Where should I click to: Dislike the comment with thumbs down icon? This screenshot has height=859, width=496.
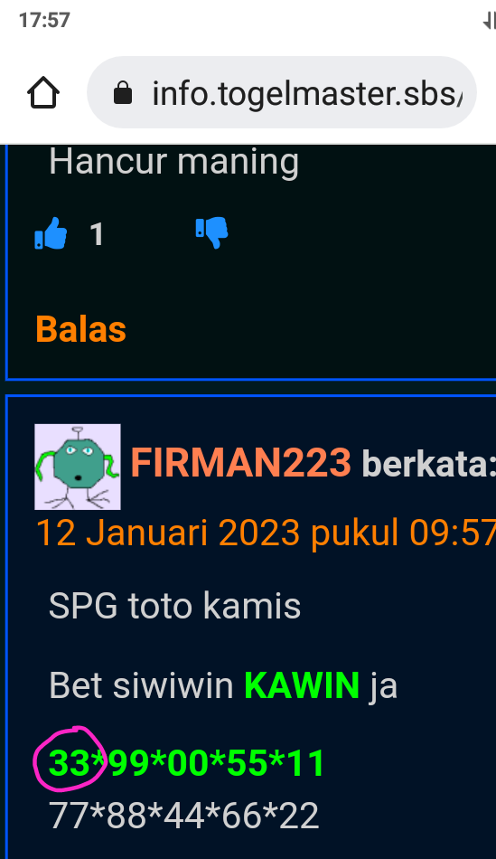(212, 232)
